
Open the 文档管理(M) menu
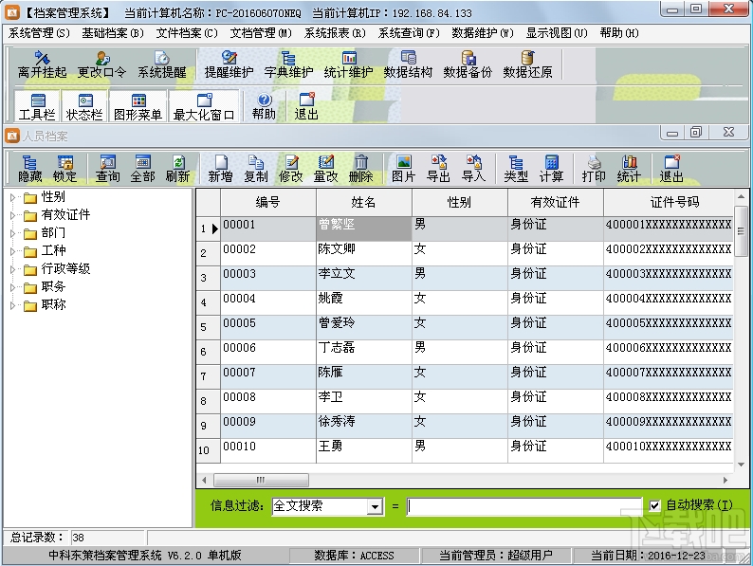(x=261, y=33)
